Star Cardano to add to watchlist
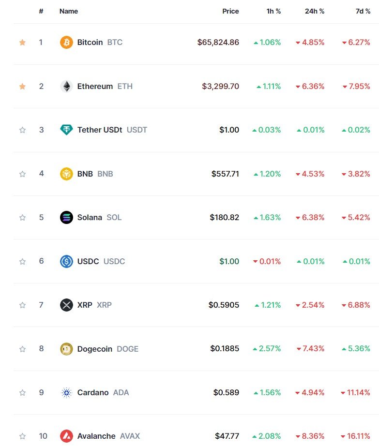Viewport: 379px width, 446px height. click(22, 392)
